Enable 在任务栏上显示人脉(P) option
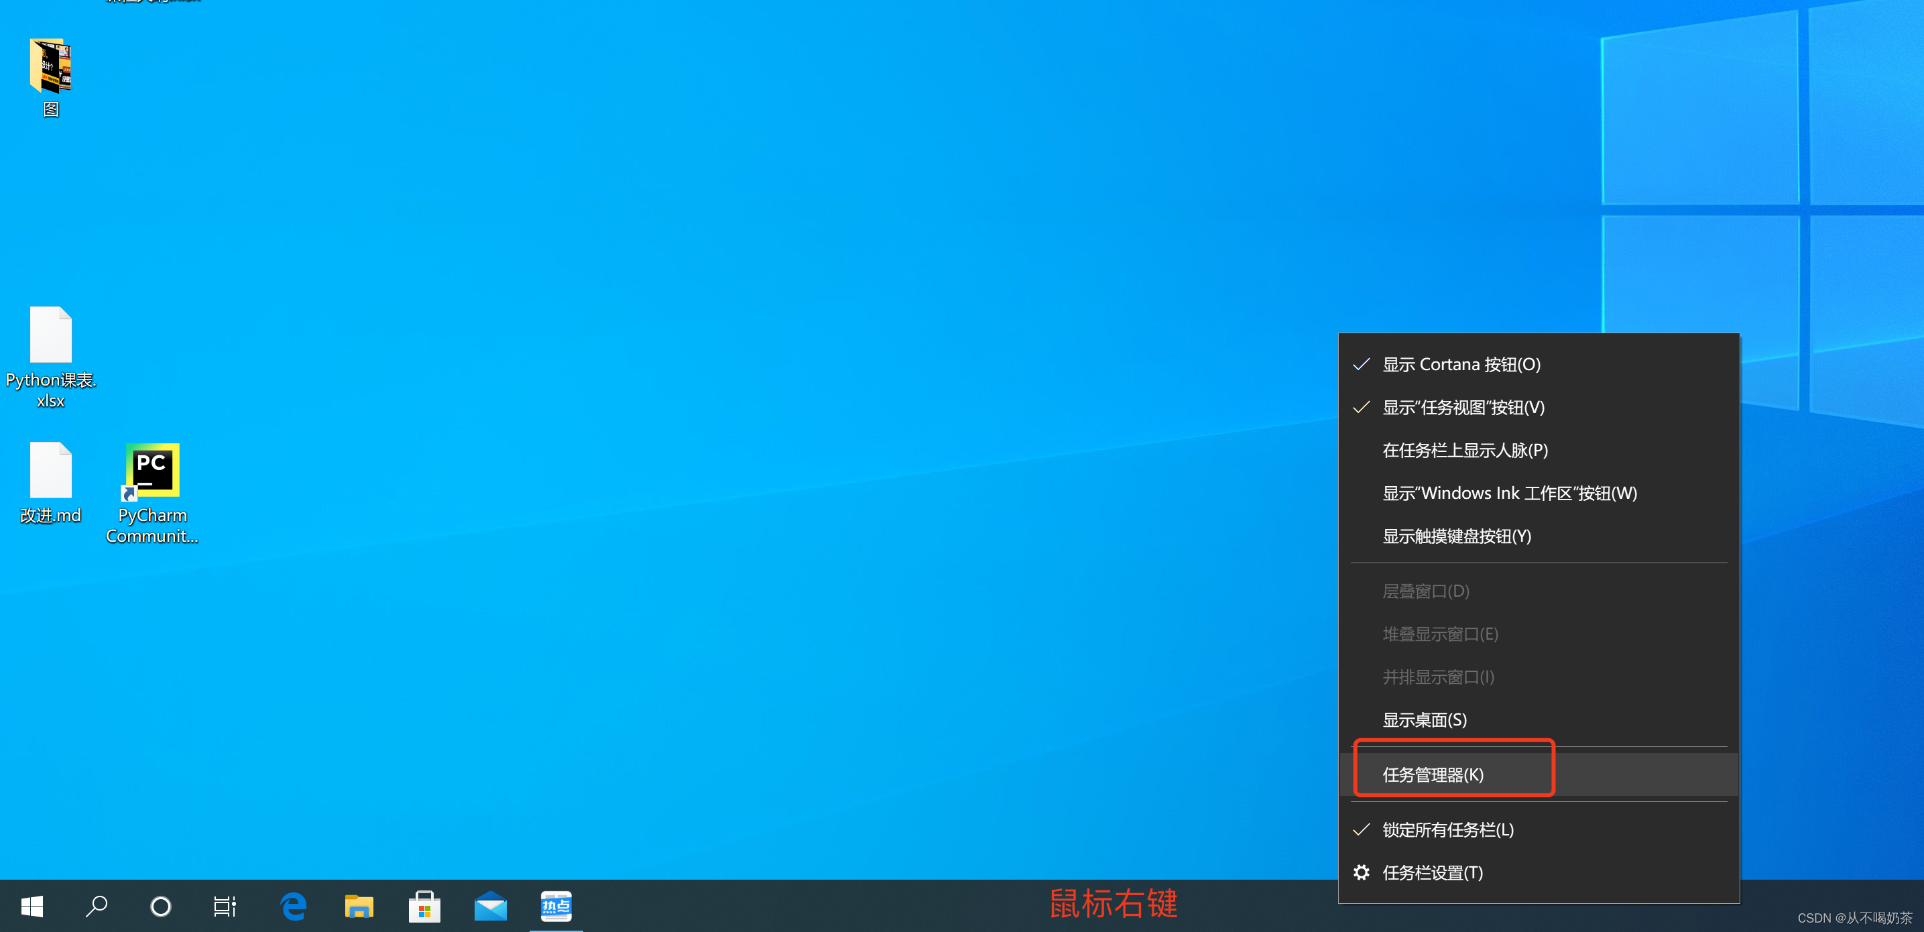The image size is (1924, 932). 1464,451
